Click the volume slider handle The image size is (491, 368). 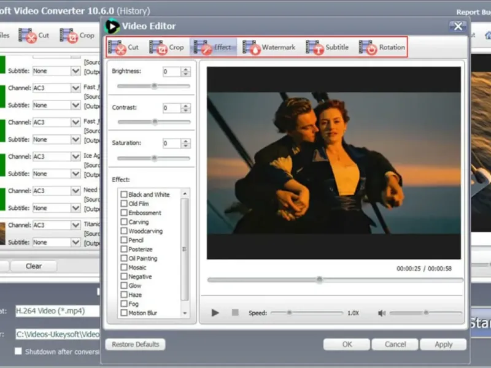[426, 312]
